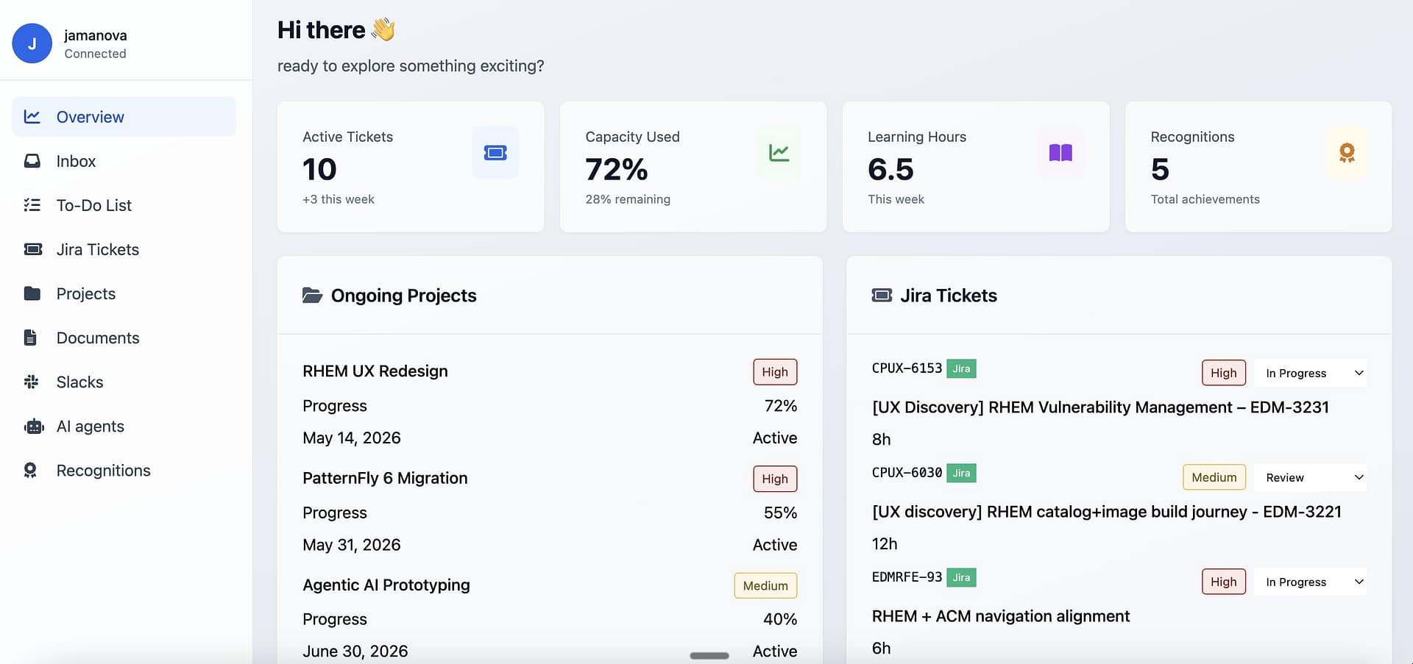
Task: Select the RHEM UX Redesign project
Action: (375, 371)
